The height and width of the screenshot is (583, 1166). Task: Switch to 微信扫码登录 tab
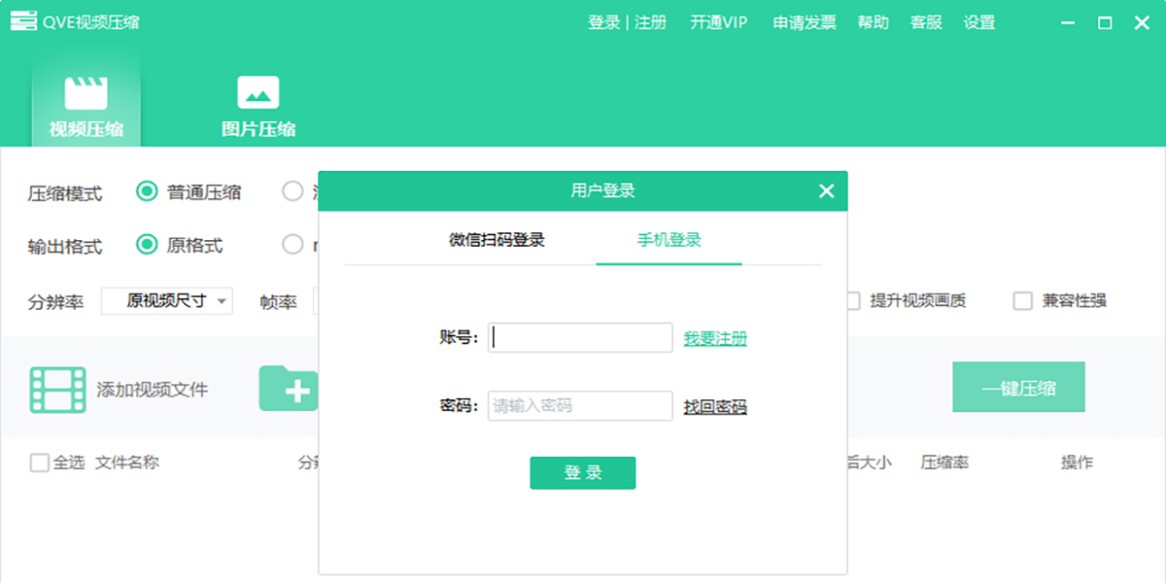(x=497, y=240)
